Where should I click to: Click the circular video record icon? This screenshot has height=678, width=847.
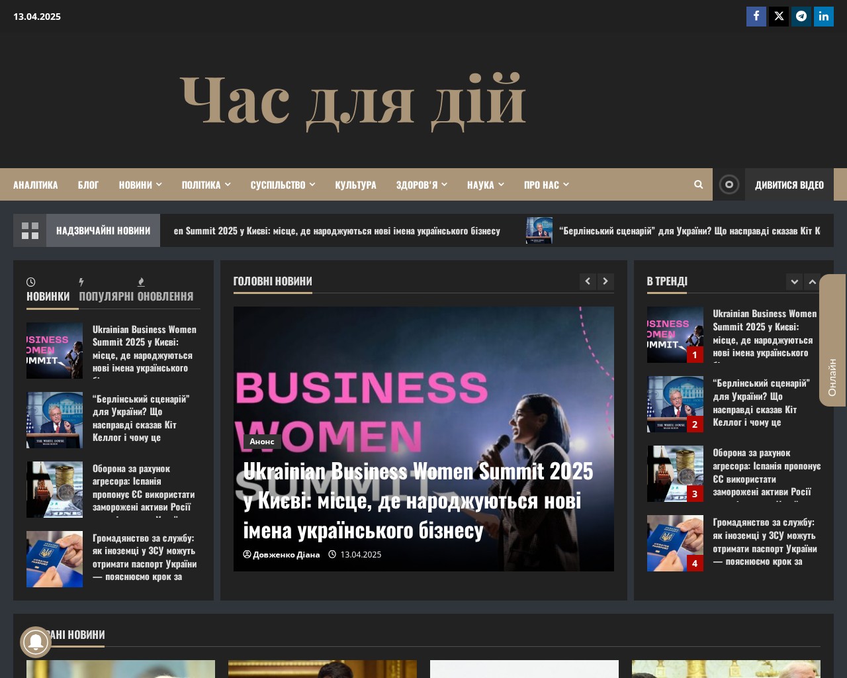(729, 185)
